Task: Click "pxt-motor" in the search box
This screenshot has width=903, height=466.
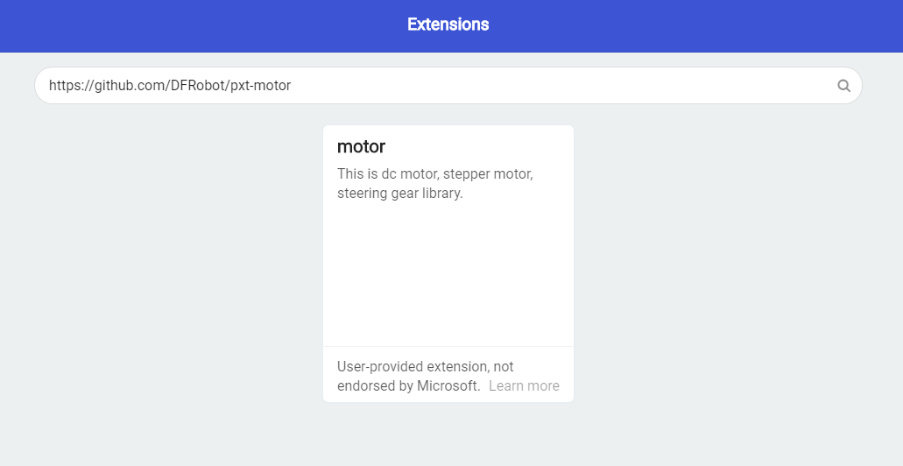Action: (260, 86)
